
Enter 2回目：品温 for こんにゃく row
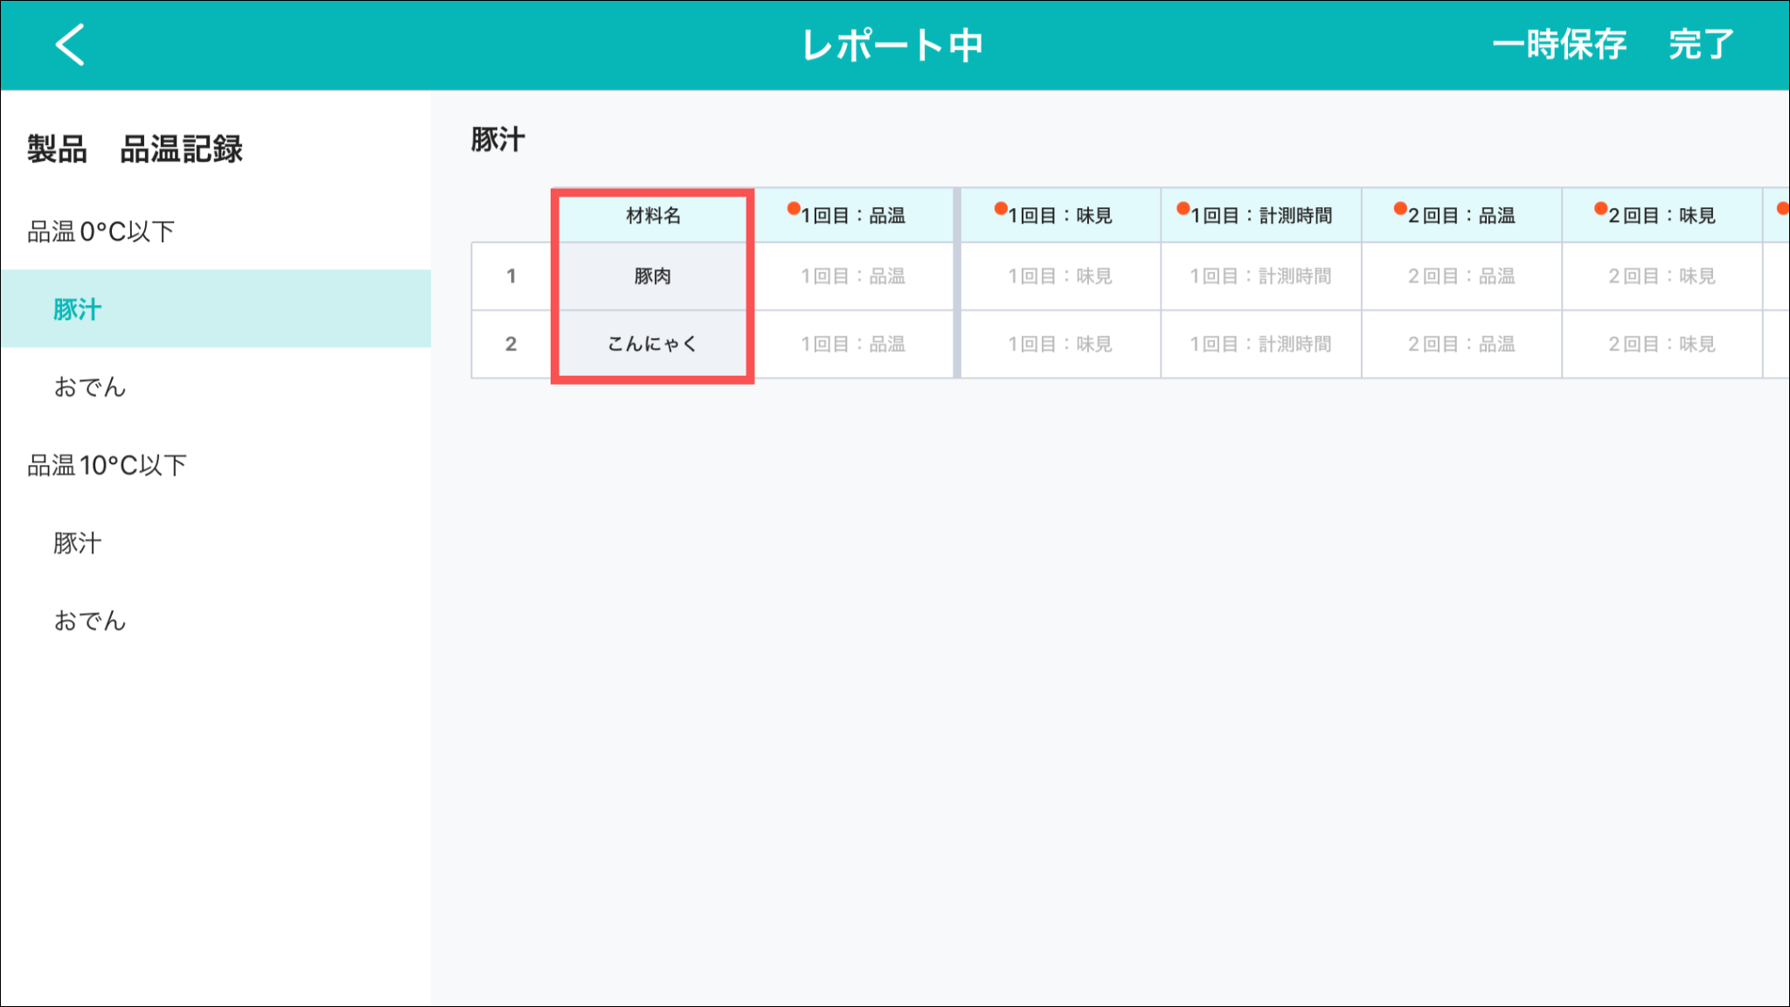[1461, 344]
